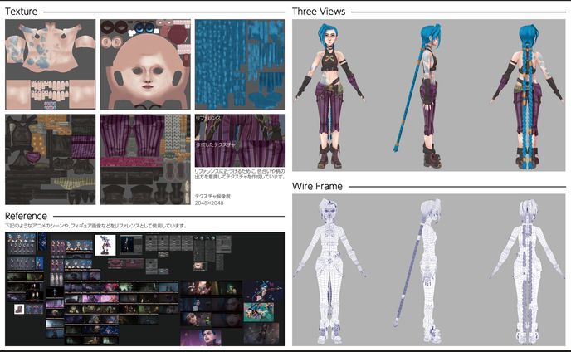Select the blue hair texture map
The image size is (571, 352).
click(x=241, y=64)
